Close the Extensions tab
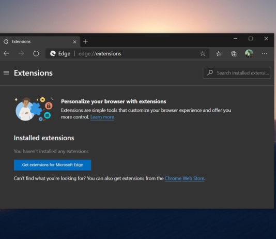The image size is (276, 239). point(74,42)
